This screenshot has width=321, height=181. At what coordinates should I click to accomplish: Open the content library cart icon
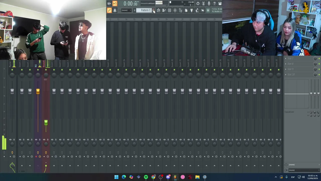(x=208, y=10)
